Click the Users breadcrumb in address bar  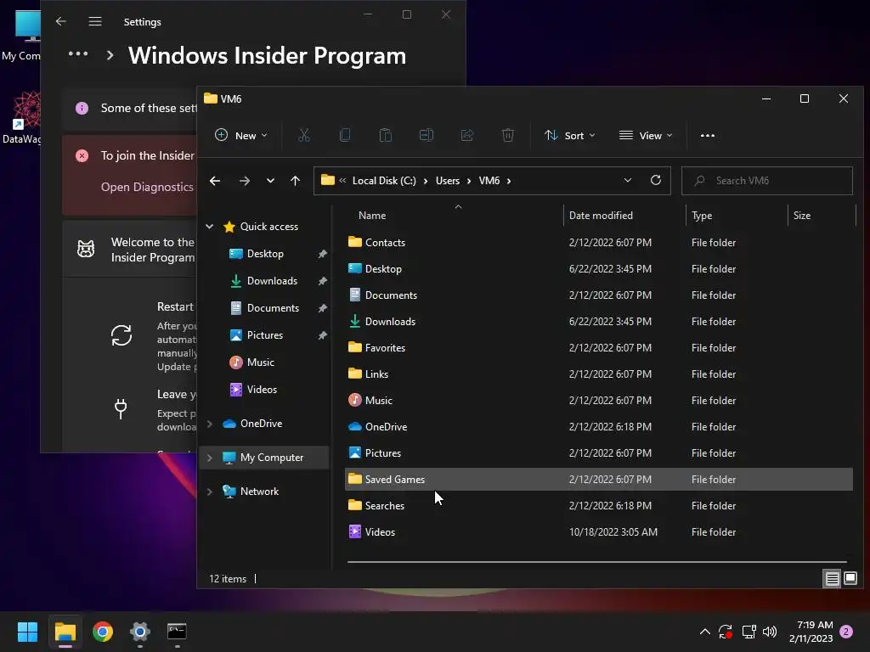click(448, 181)
